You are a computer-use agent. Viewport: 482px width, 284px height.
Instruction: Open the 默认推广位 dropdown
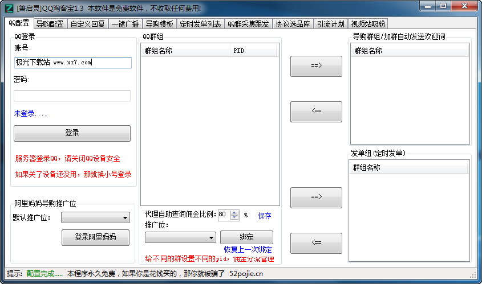96,217
